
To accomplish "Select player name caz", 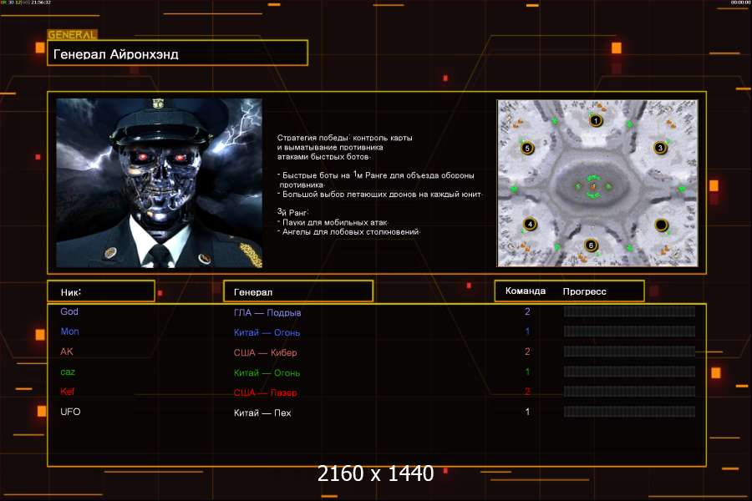I will pos(68,372).
